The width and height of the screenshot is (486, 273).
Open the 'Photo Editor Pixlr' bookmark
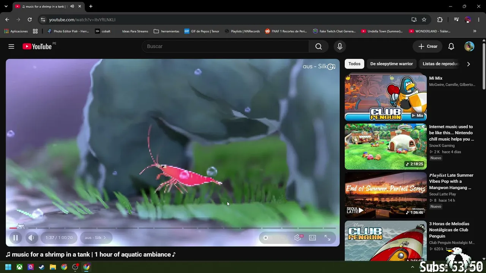click(68, 31)
